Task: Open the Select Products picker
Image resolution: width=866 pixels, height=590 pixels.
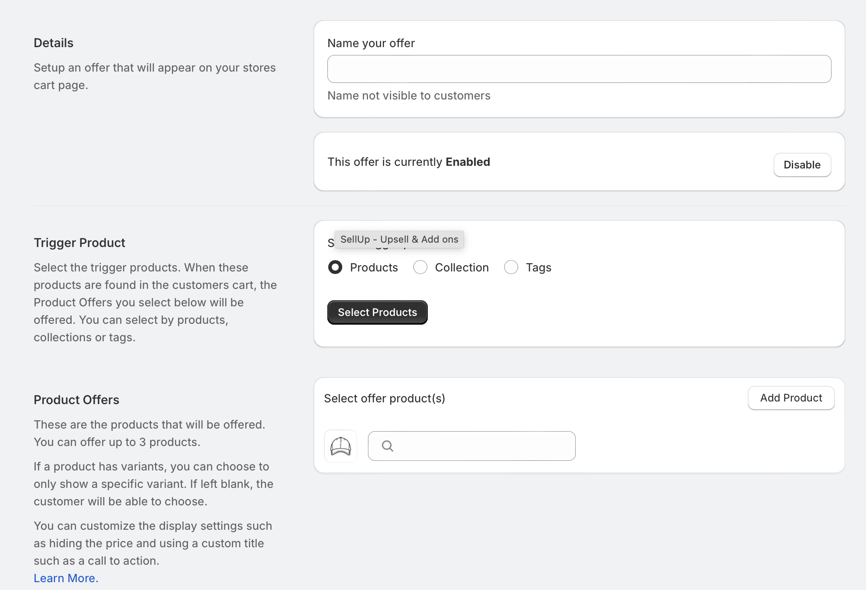Action: [378, 312]
